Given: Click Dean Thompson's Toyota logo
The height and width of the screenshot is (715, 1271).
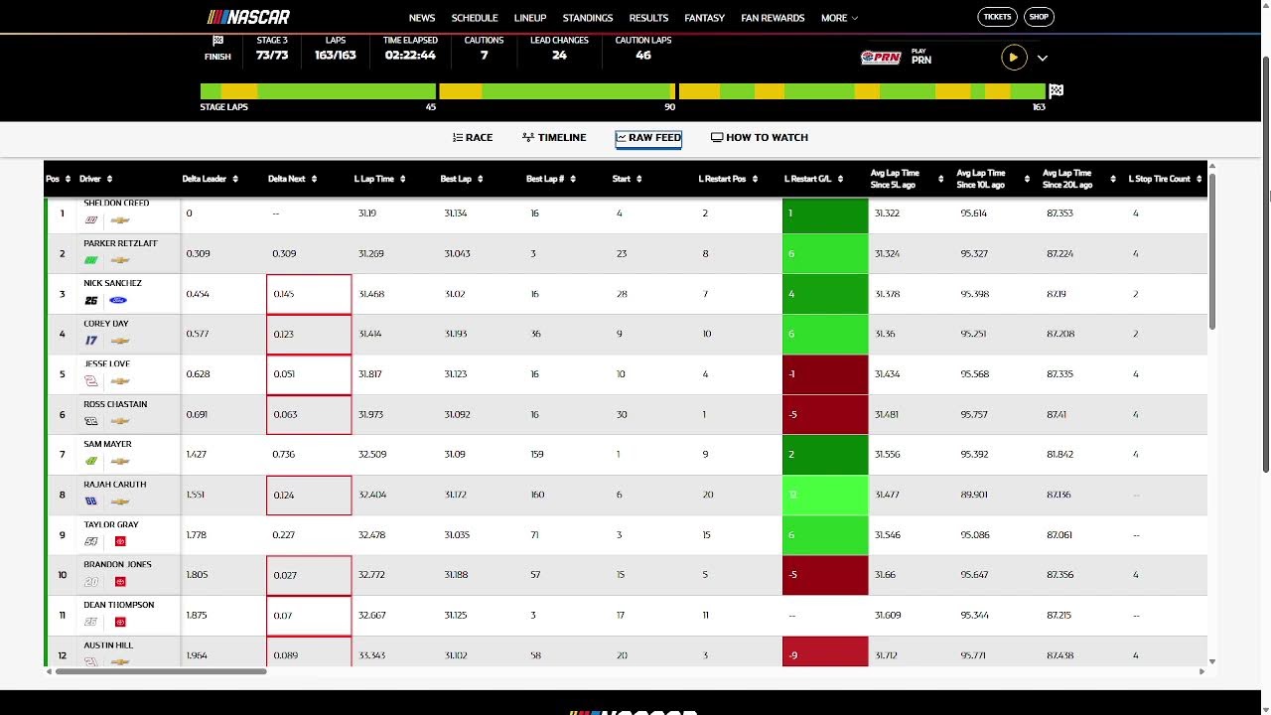Looking at the screenshot, I should pos(120,622).
